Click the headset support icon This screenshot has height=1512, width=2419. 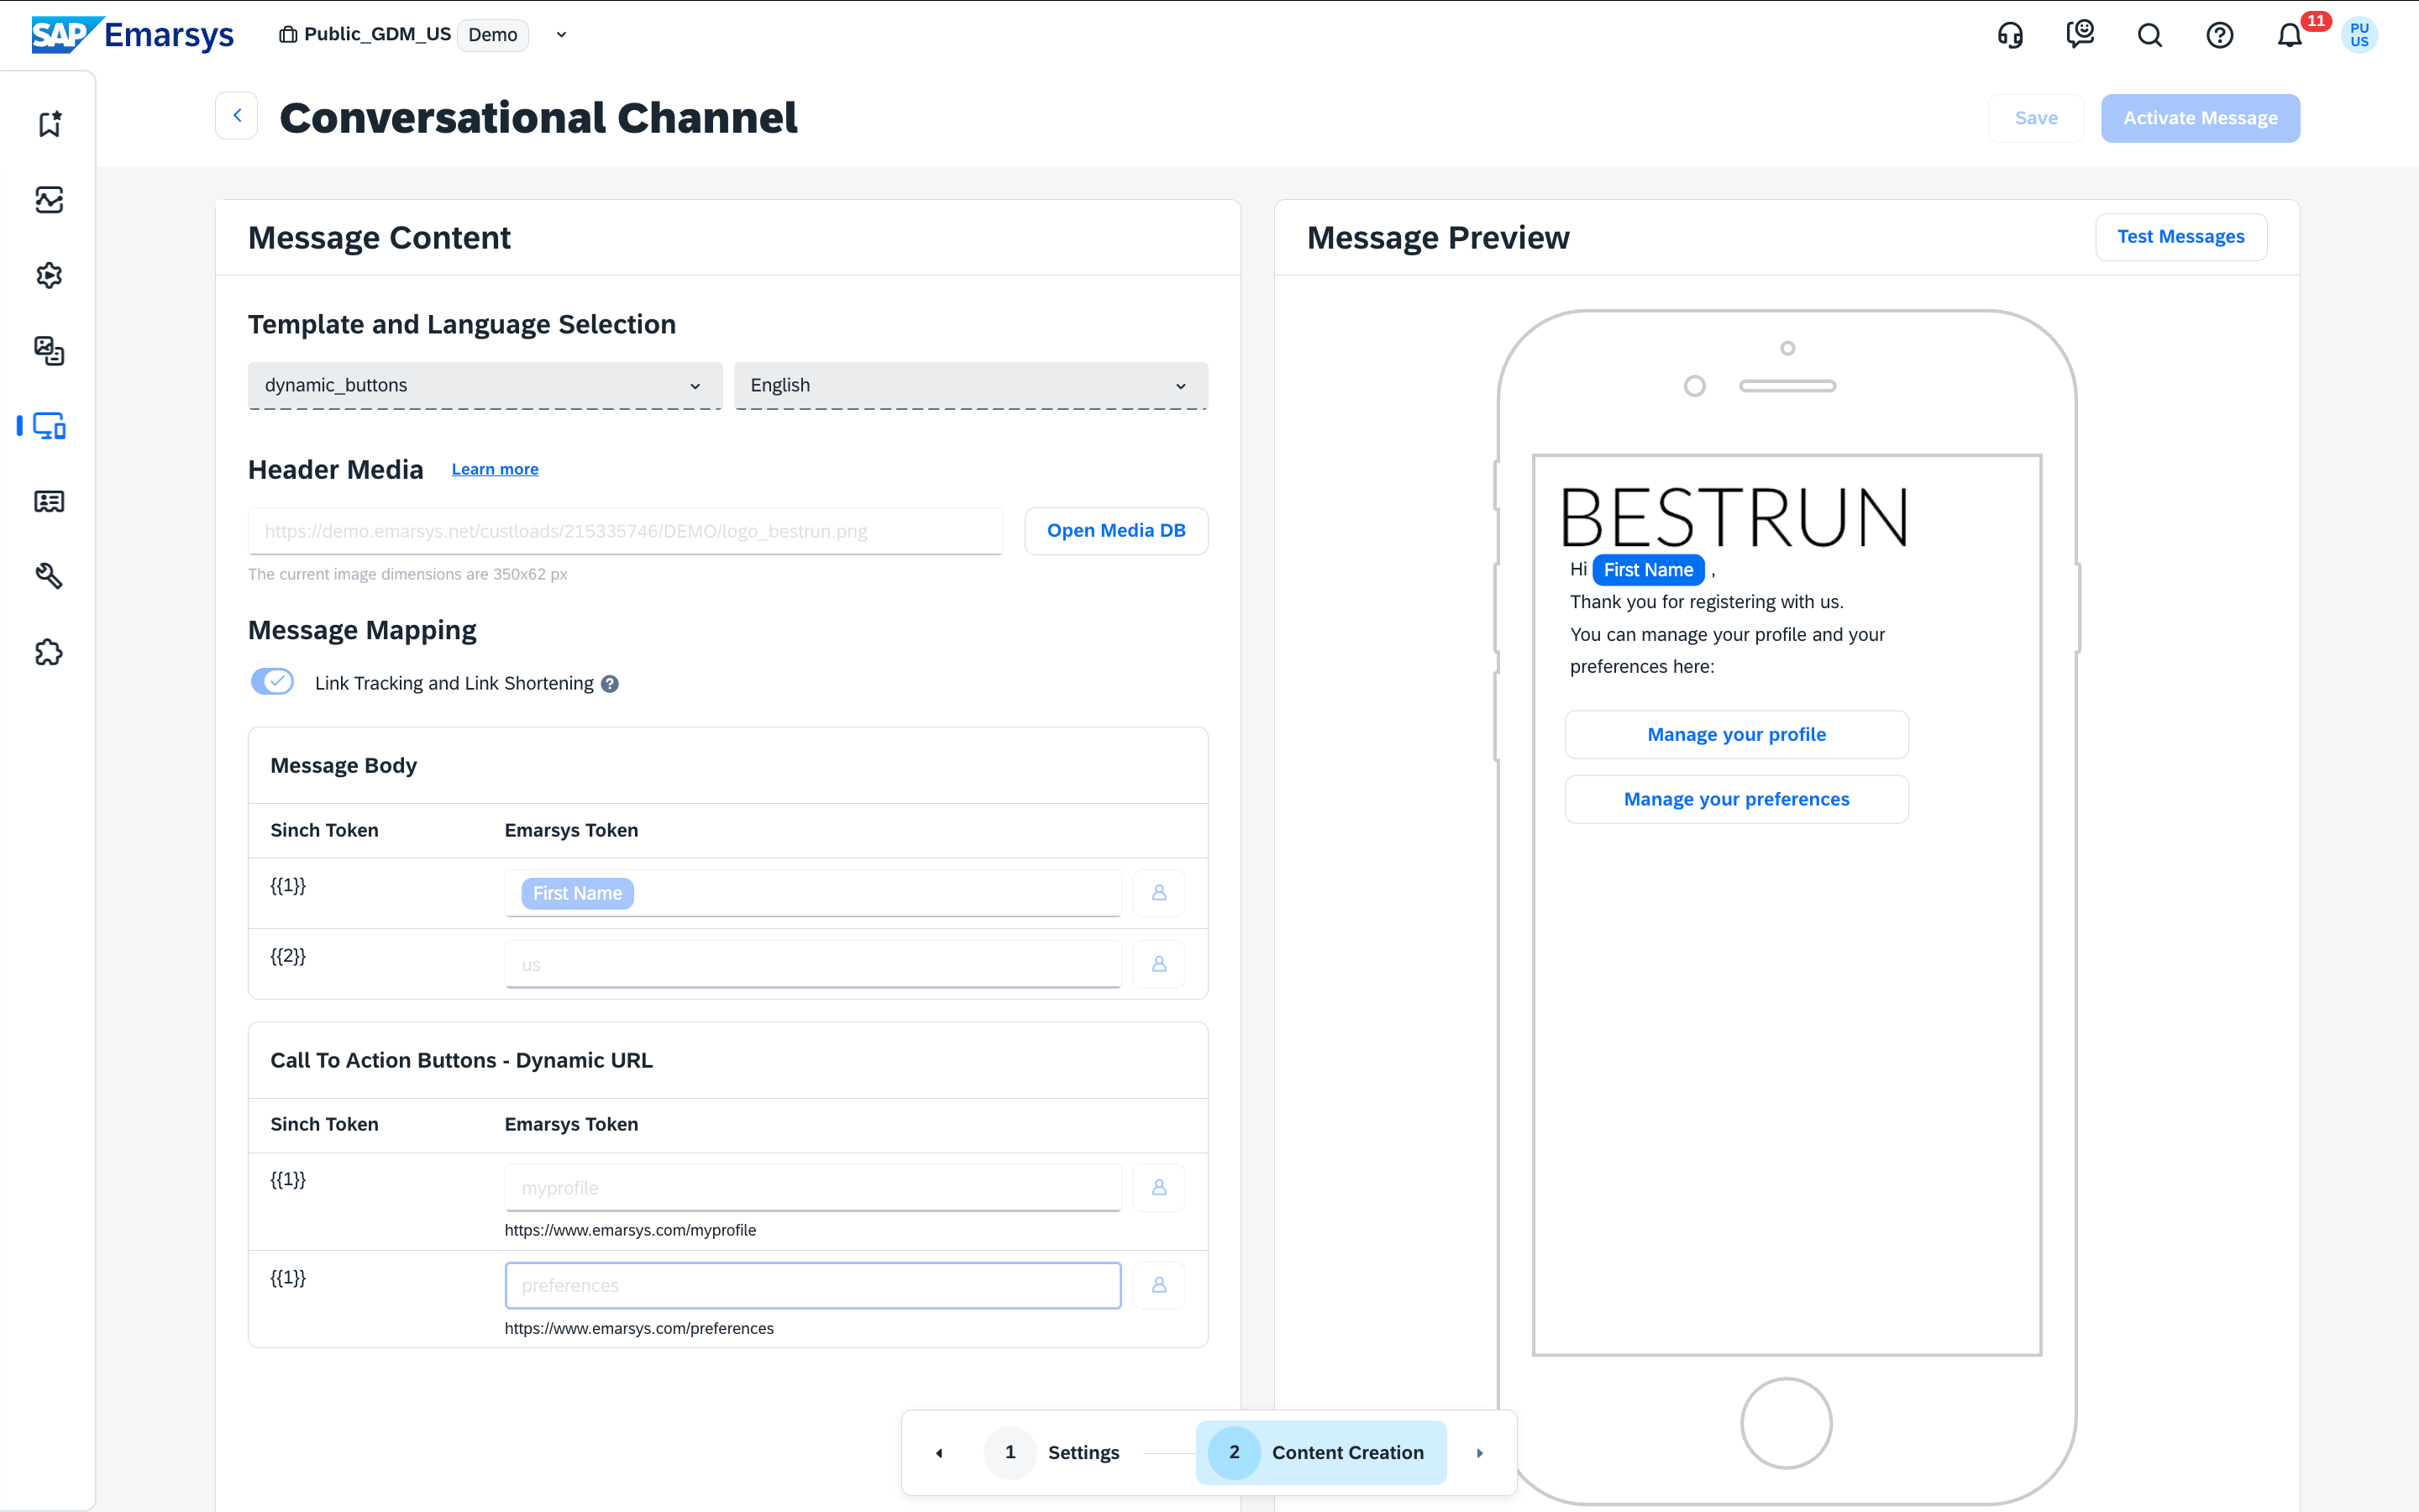coord(2010,36)
